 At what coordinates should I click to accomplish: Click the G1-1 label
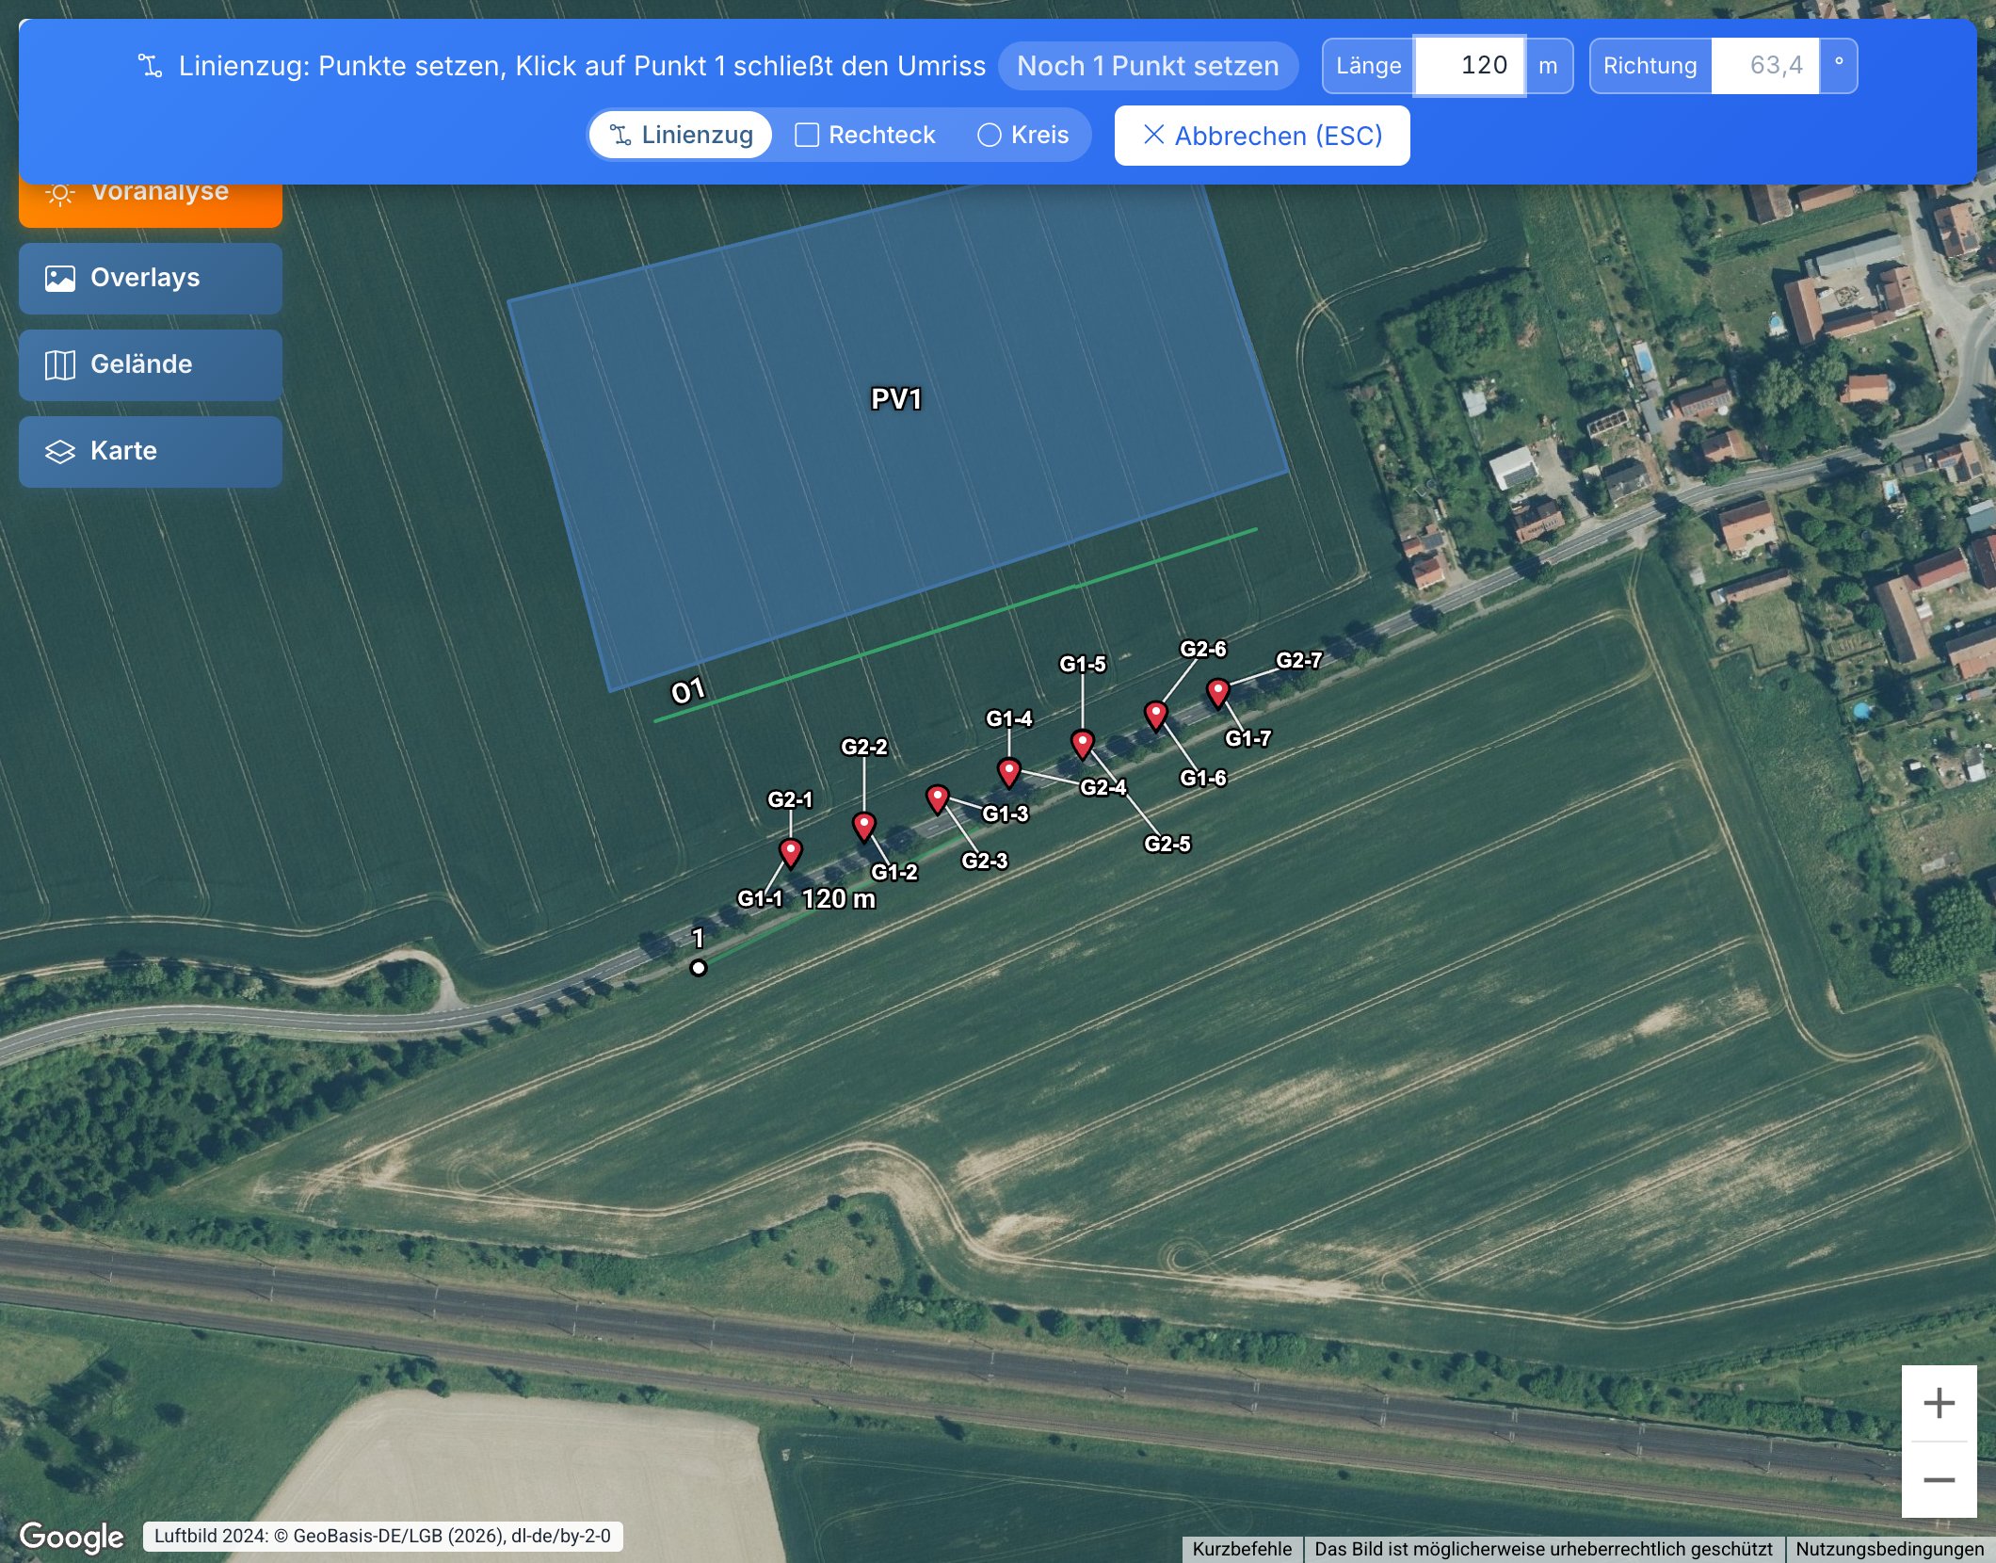coord(760,898)
